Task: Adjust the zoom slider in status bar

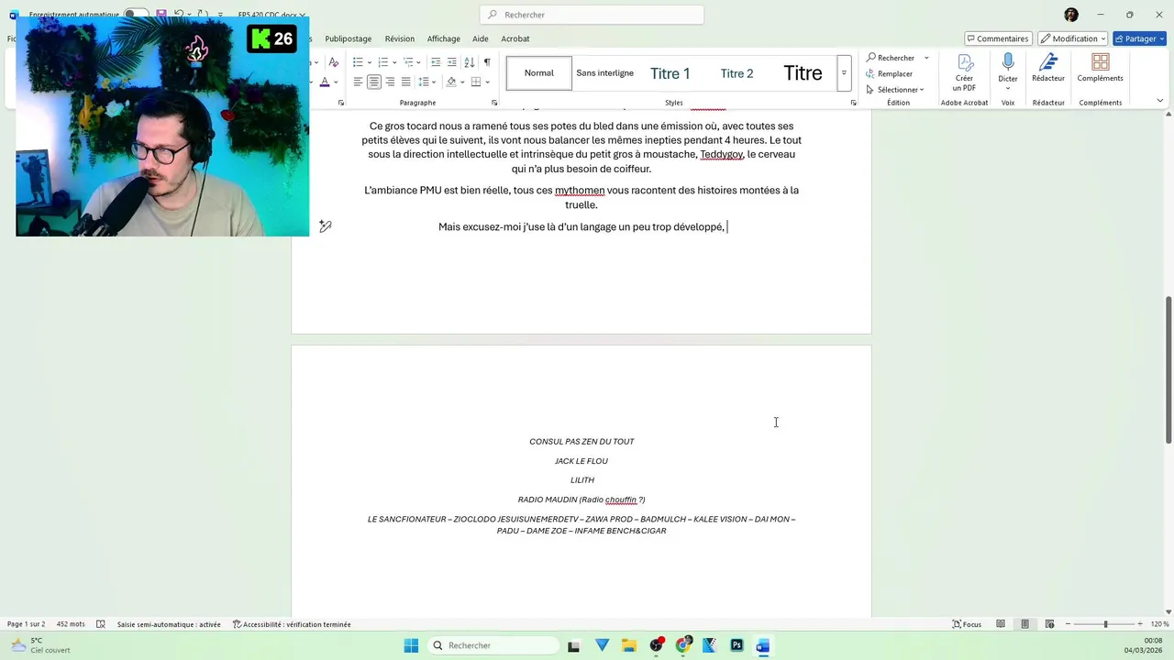Action: [x=1105, y=624]
